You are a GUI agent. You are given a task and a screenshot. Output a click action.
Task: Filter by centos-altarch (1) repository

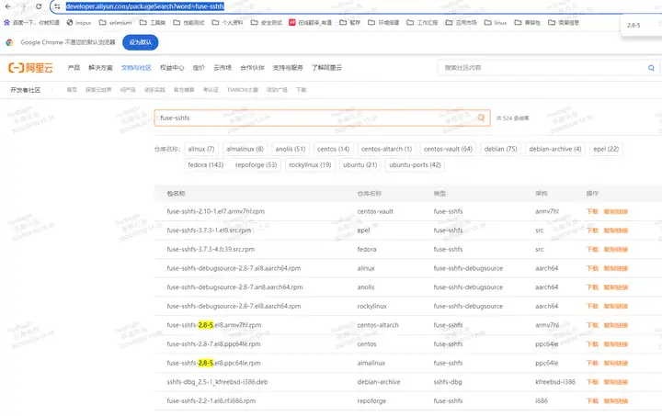pos(387,149)
